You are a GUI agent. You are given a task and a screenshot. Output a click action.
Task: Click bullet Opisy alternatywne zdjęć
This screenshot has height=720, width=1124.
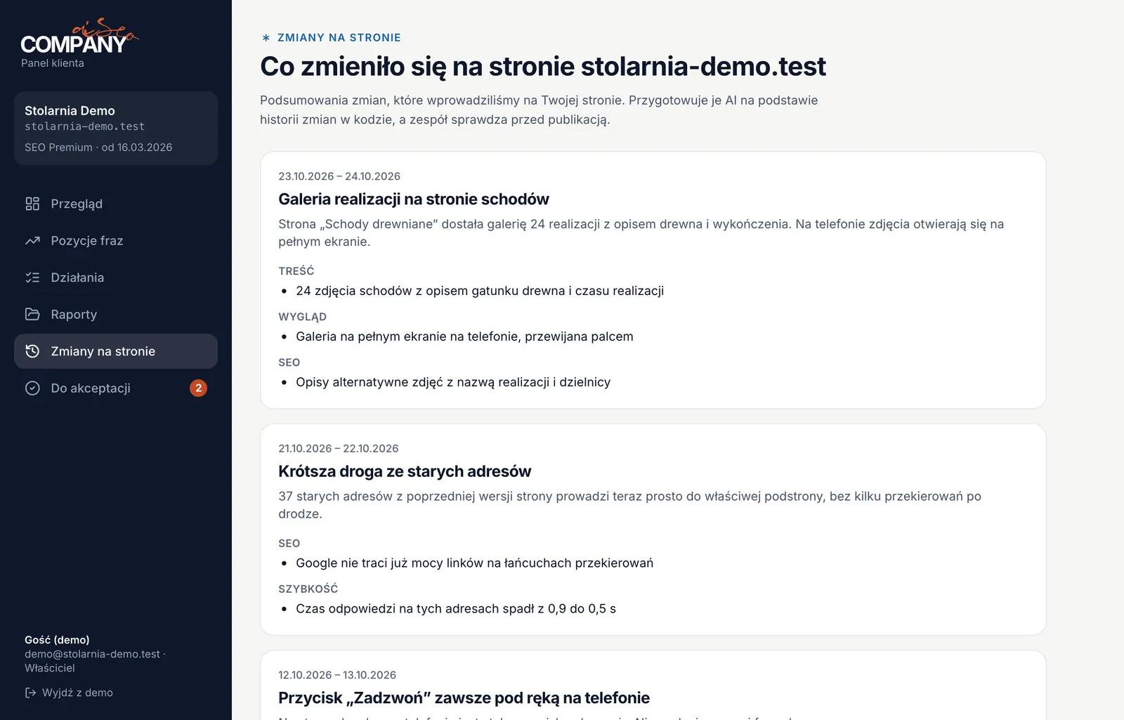tap(453, 382)
